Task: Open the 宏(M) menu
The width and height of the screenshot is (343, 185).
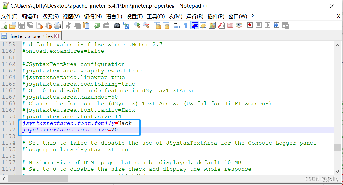Action: pos(176,17)
